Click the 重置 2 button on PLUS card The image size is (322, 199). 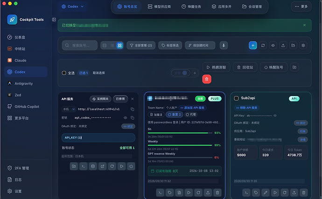pos(175,115)
